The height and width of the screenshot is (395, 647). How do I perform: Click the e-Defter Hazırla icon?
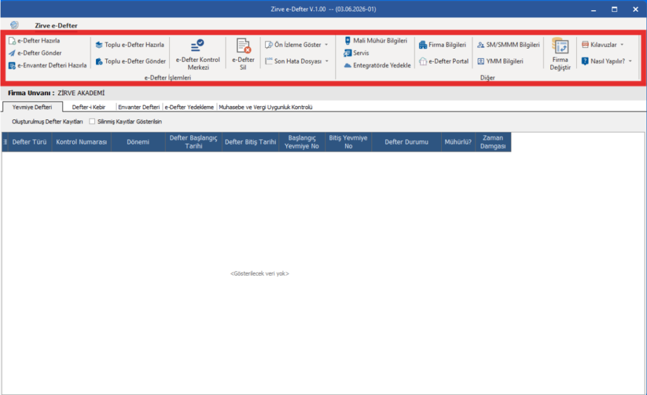point(12,41)
